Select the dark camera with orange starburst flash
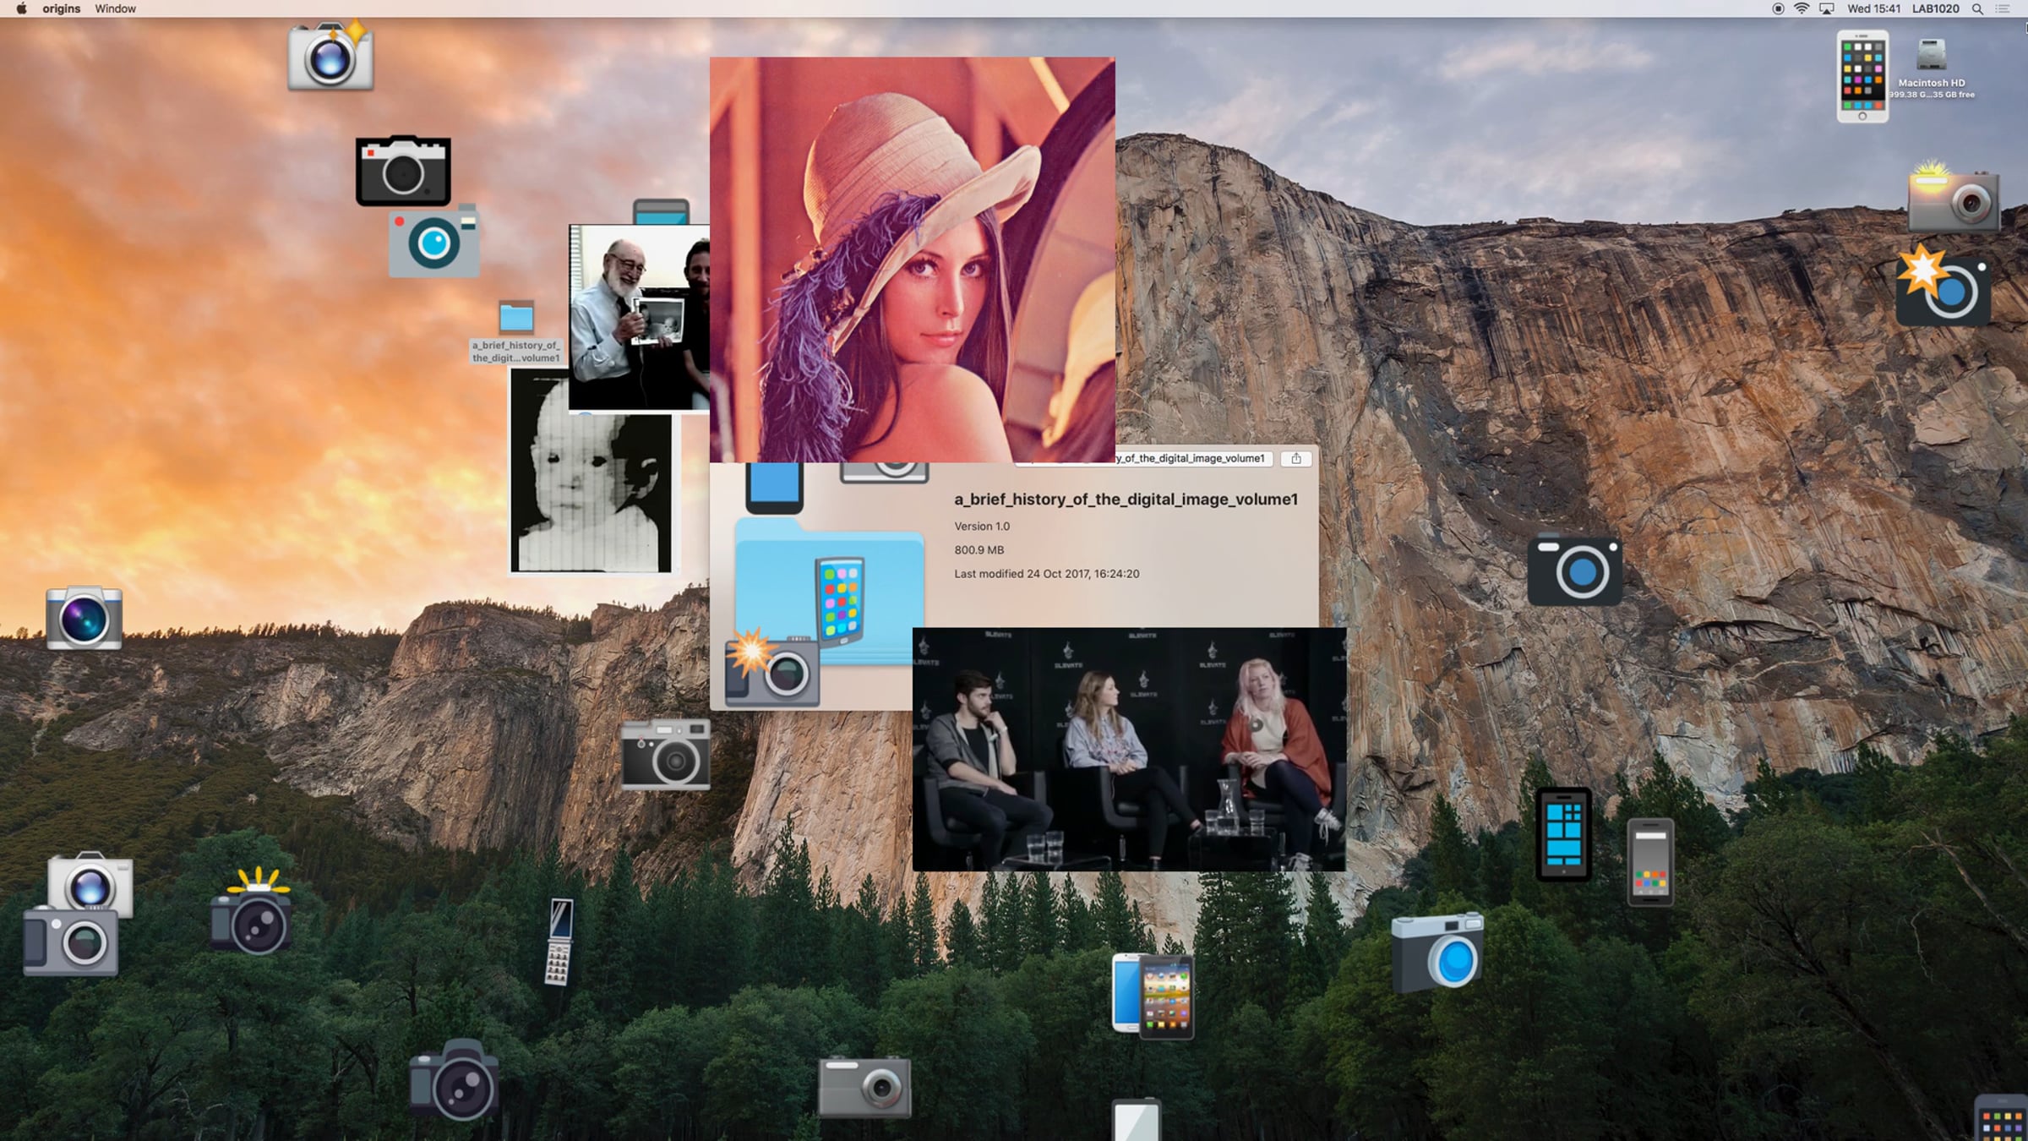 click(x=1943, y=287)
